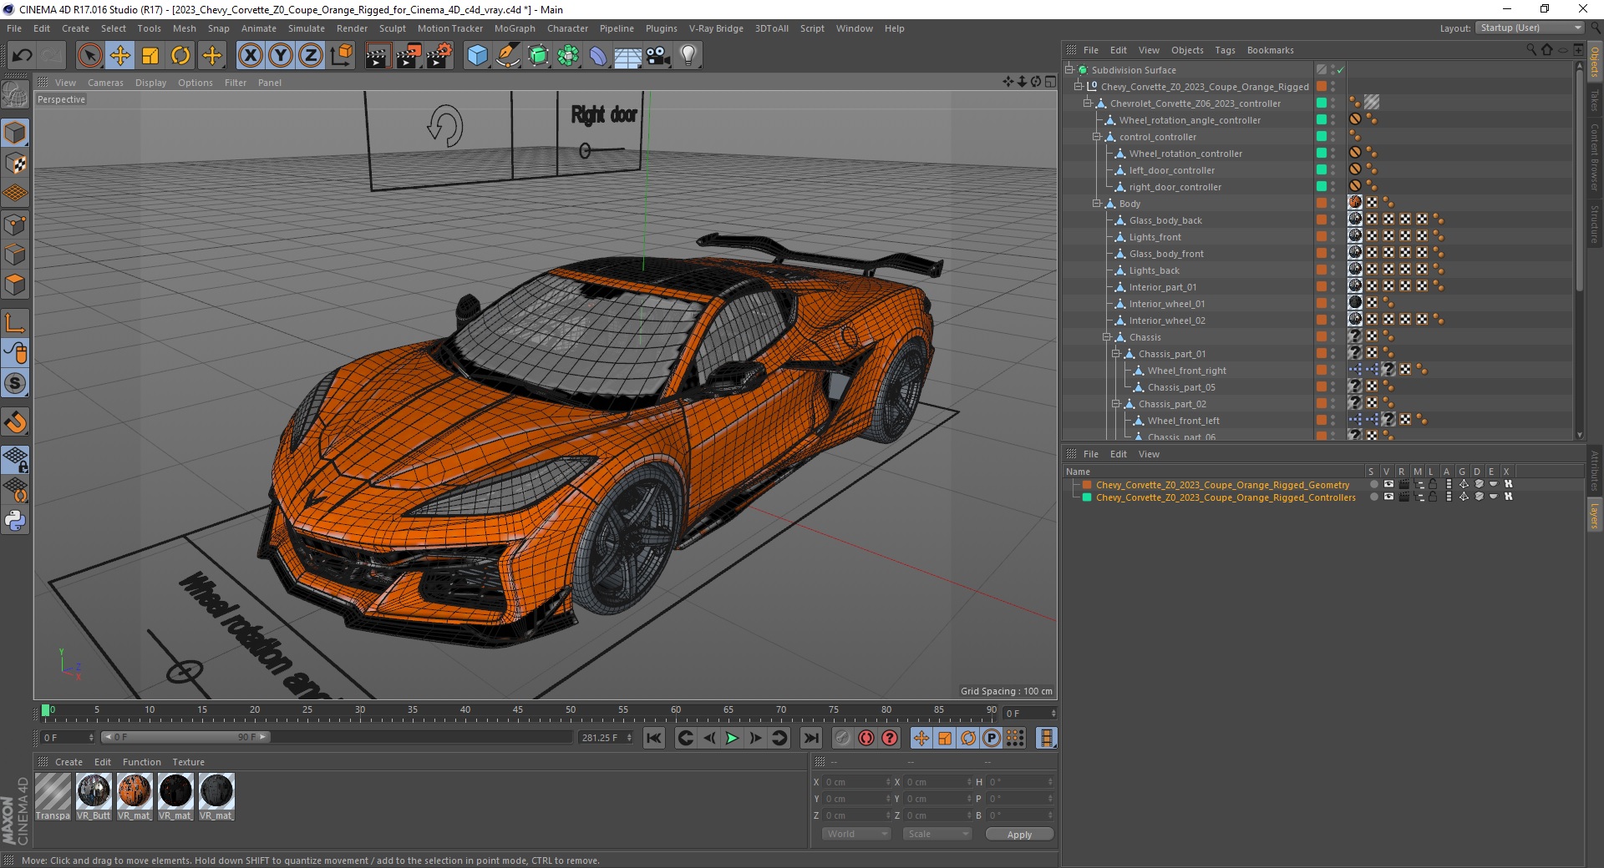Toggle visibility of Geometry layer eye
Viewport: 1604px width, 868px height.
click(1388, 484)
